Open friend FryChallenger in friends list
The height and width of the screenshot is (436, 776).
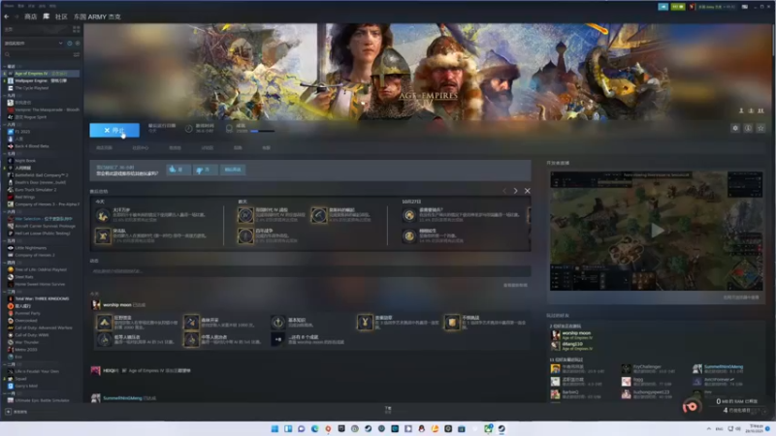(648, 369)
